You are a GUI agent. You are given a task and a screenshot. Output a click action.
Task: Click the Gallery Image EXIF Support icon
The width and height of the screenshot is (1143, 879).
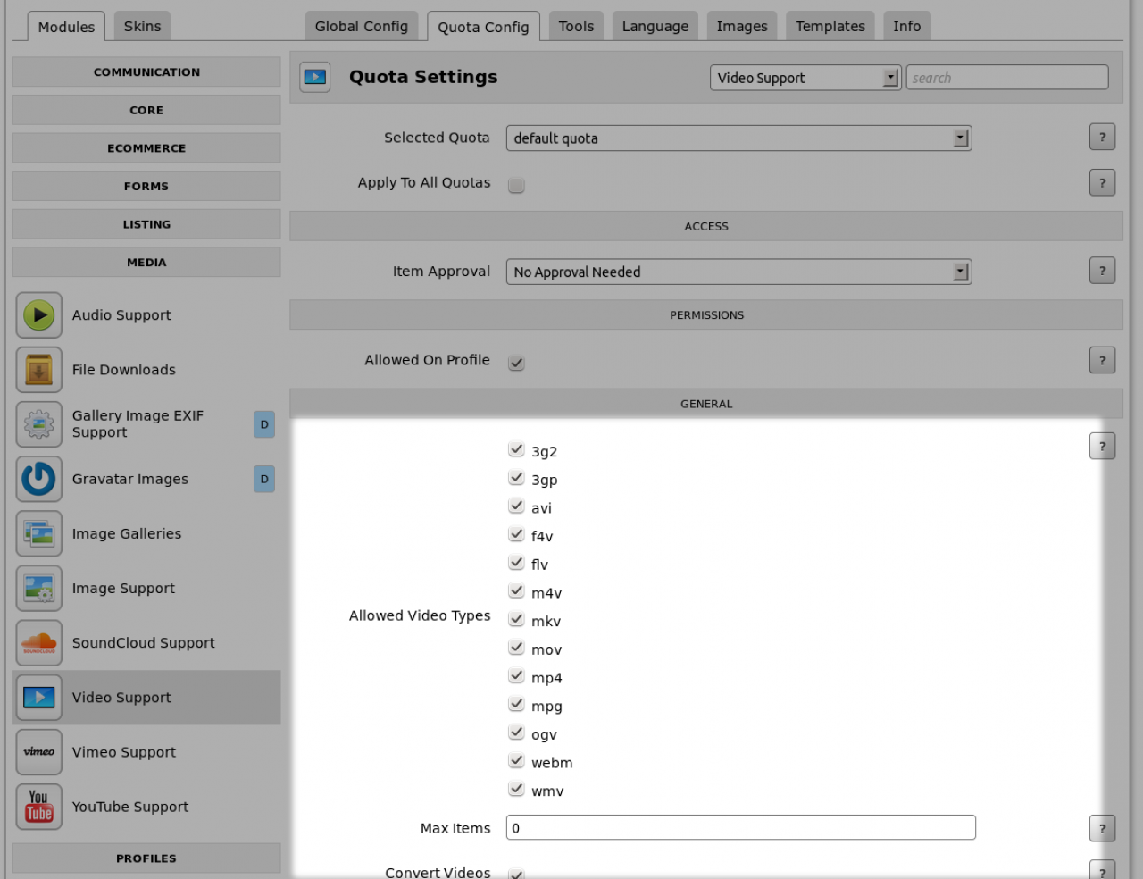38,424
